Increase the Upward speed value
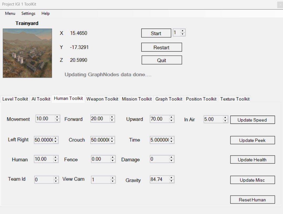 point(172,117)
